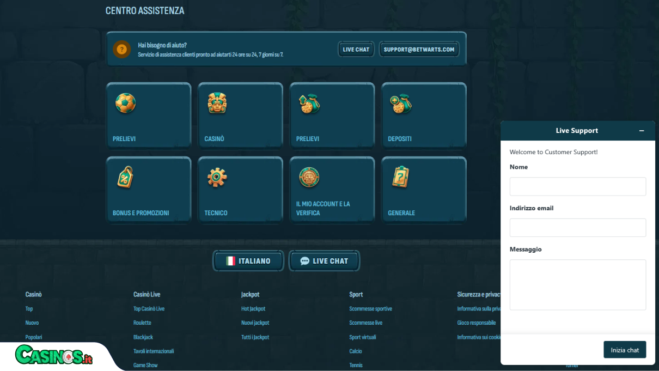This screenshot has width=659, height=371.
Task: Open the Blackjack link
Action: [143, 337]
